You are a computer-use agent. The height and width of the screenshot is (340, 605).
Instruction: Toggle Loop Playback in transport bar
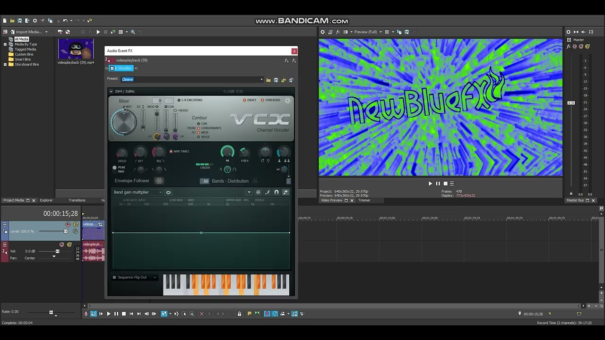93,314
